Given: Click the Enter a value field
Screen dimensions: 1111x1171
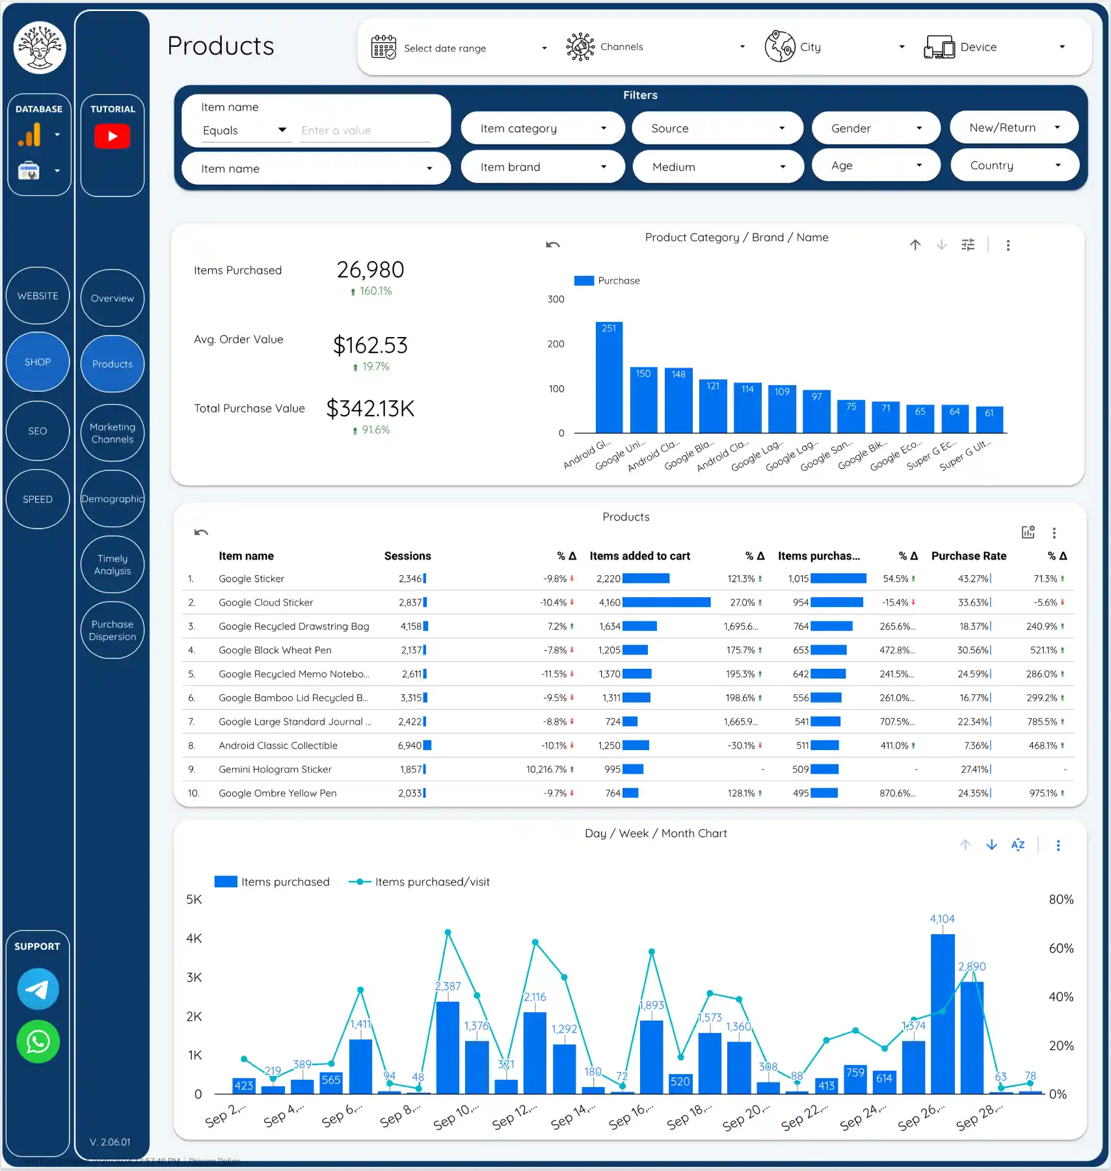Looking at the screenshot, I should pyautogui.click(x=365, y=130).
